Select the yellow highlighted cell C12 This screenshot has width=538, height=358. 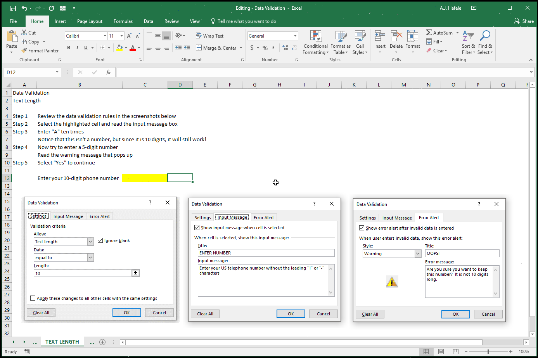pos(145,178)
